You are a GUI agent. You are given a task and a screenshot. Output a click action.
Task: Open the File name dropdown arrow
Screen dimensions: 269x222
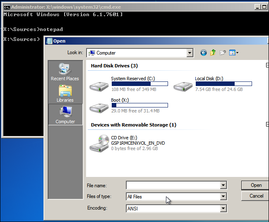click(x=223, y=185)
